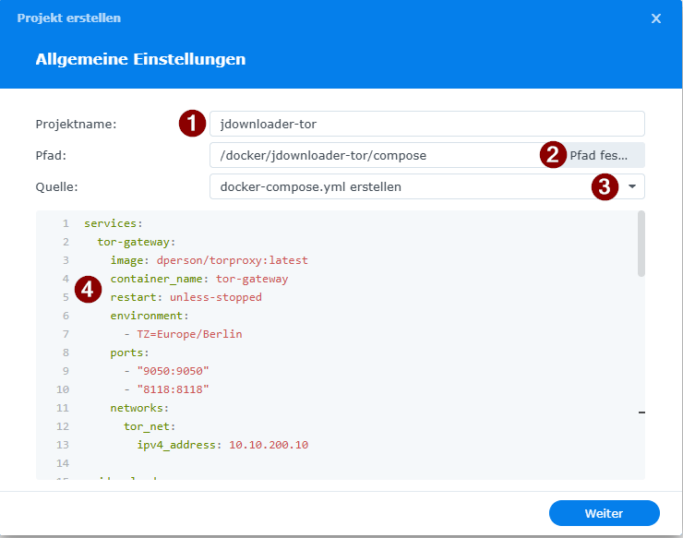Click container_name value tor-gateway

click(x=252, y=279)
